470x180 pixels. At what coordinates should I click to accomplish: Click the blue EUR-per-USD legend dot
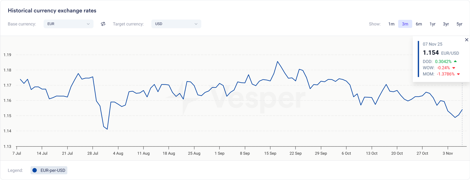click(35, 170)
